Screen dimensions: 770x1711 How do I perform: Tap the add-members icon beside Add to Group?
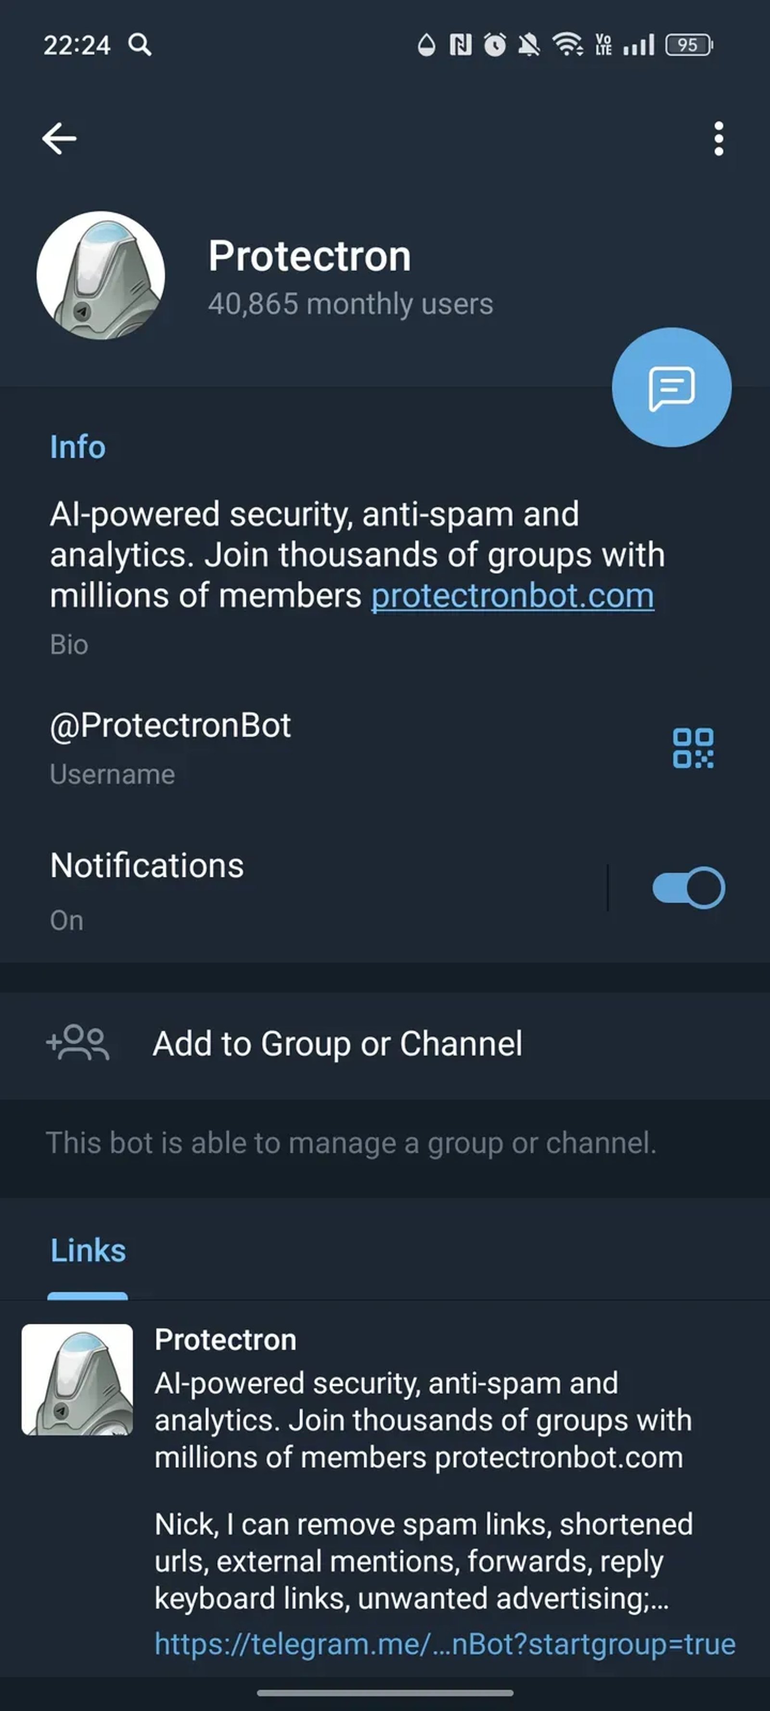tap(78, 1043)
